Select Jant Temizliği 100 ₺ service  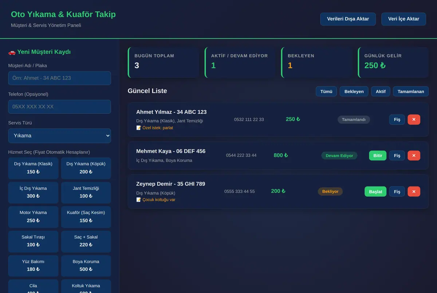pyautogui.click(x=86, y=192)
